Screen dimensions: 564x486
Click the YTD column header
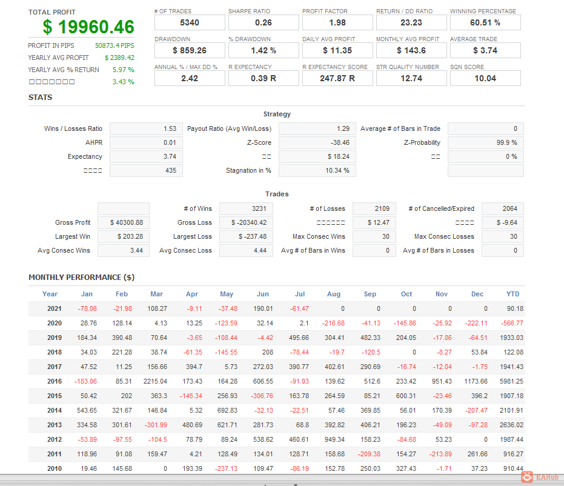[513, 294]
